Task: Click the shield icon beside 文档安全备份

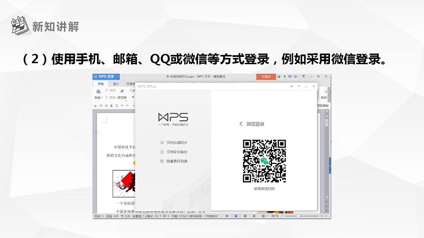Action: pos(162,152)
